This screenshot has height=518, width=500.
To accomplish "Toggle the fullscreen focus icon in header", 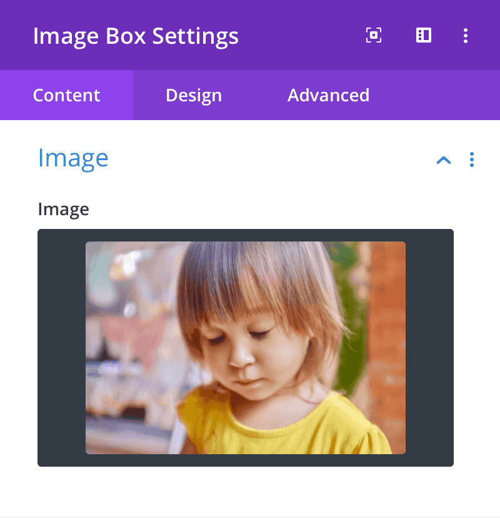I will pos(374,35).
